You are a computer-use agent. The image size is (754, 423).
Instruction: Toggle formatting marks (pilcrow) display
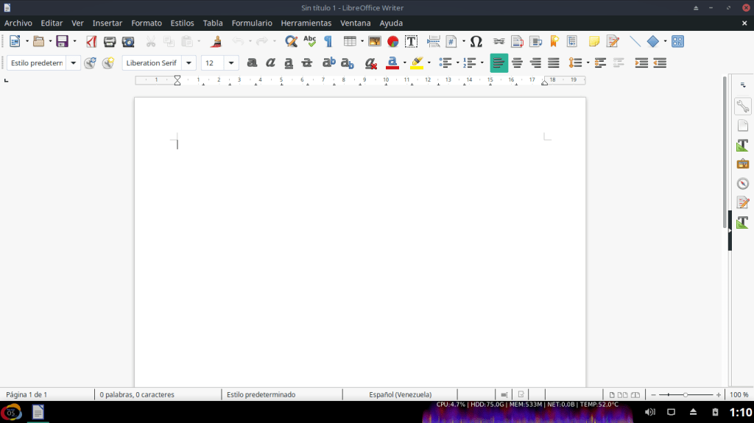(328, 42)
